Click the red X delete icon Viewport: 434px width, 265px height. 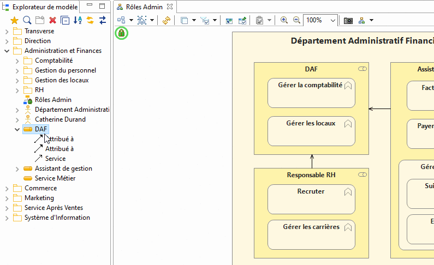pyautogui.click(x=52, y=20)
